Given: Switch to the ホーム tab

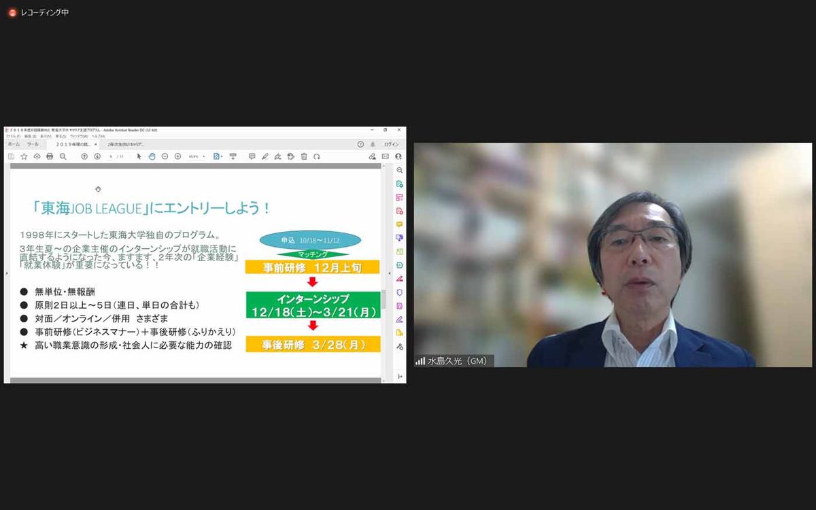Looking at the screenshot, I should pyautogui.click(x=14, y=145).
